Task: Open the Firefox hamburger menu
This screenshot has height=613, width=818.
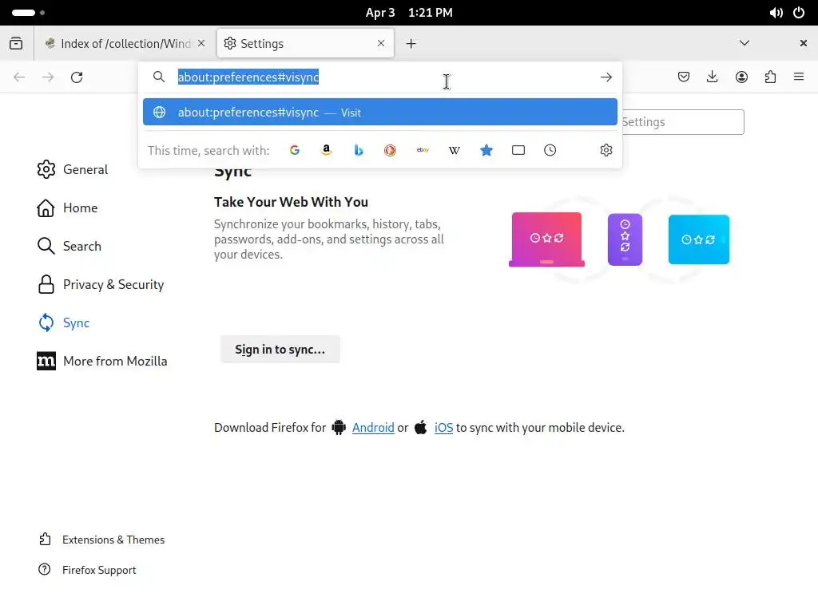Action: (x=799, y=77)
